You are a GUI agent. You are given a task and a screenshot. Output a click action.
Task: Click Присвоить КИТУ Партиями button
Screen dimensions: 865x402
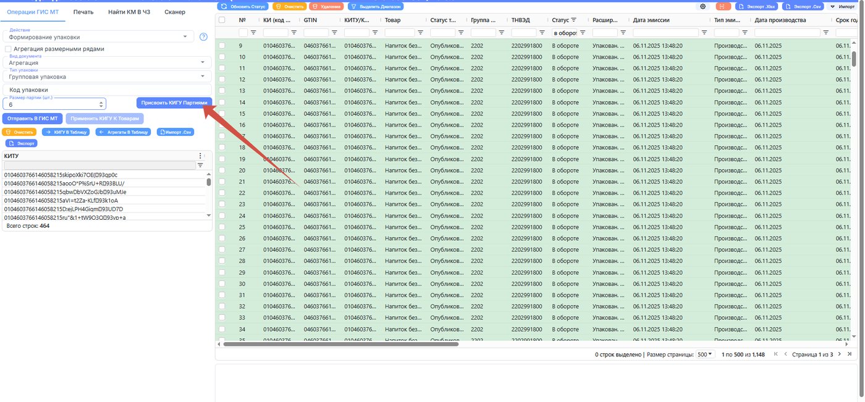[174, 103]
